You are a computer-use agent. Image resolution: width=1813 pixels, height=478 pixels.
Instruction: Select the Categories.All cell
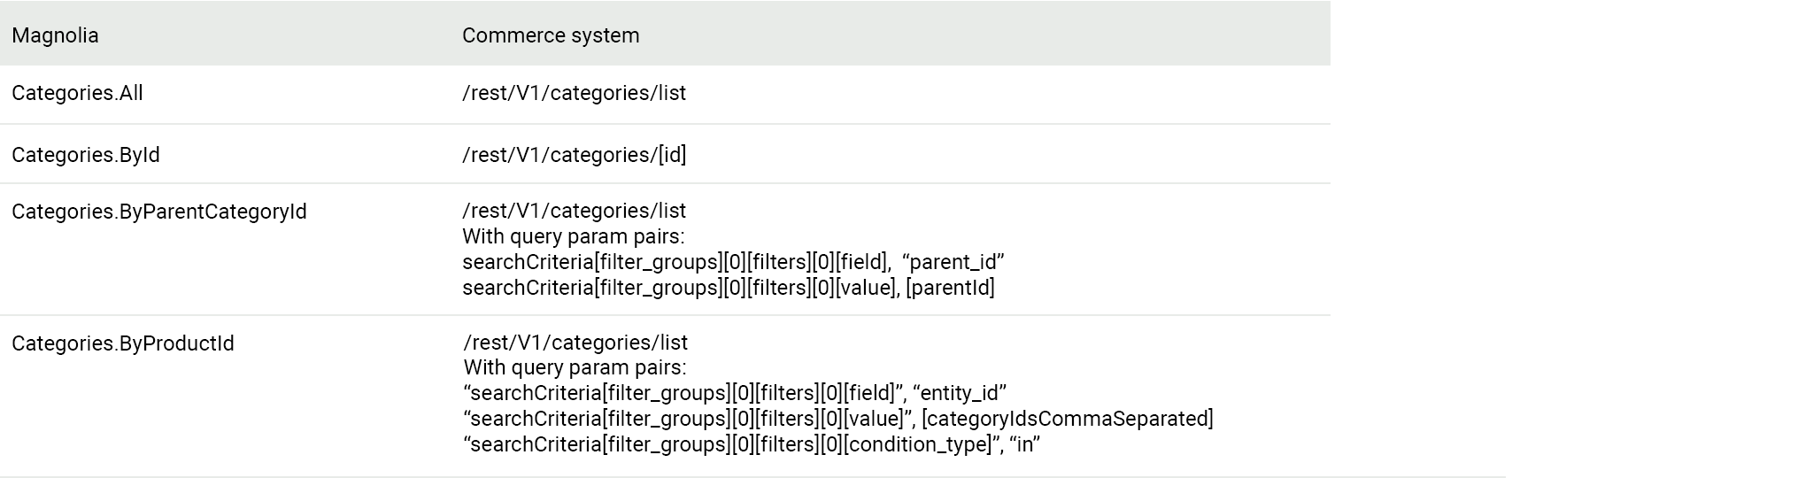click(77, 93)
